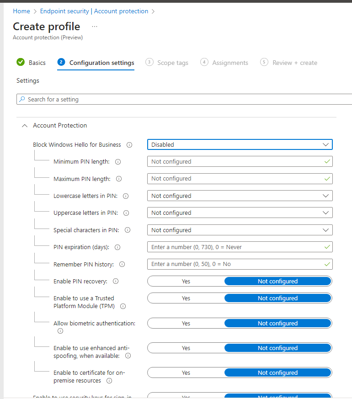Viewport: 352px width, 399px height.
Task: Open Home breadcrumb link
Action: pos(21,11)
